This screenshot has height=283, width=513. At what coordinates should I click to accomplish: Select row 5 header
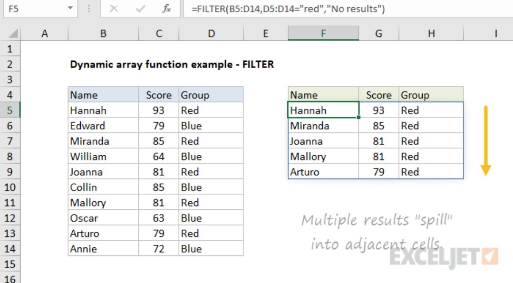10,111
